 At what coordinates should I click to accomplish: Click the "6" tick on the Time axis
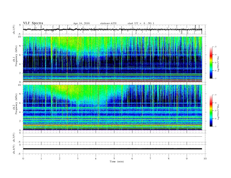pos(132,159)
